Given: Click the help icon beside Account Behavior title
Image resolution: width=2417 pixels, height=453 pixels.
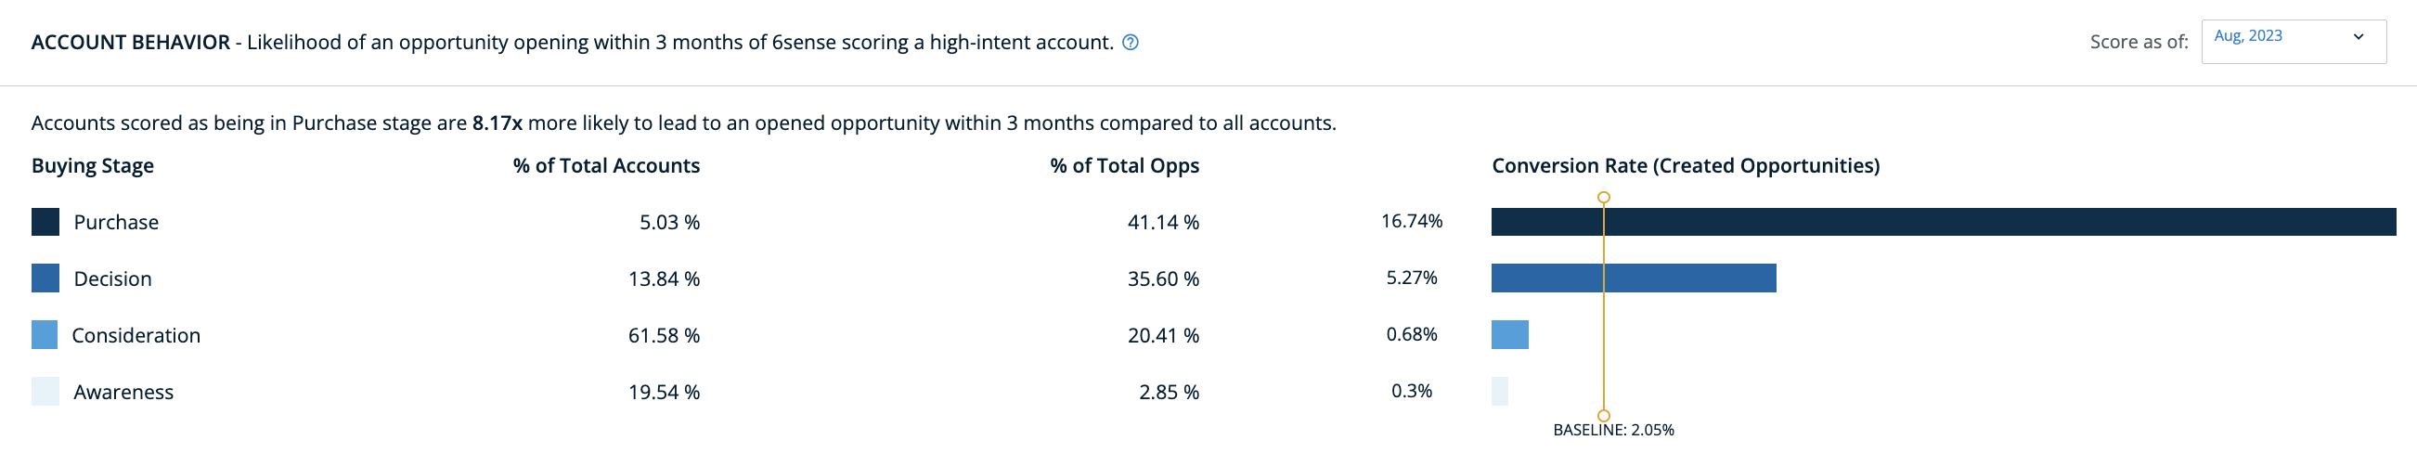Looking at the screenshot, I should tap(1131, 42).
